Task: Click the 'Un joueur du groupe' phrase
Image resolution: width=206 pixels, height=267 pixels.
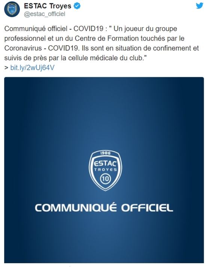Action: click(145, 28)
